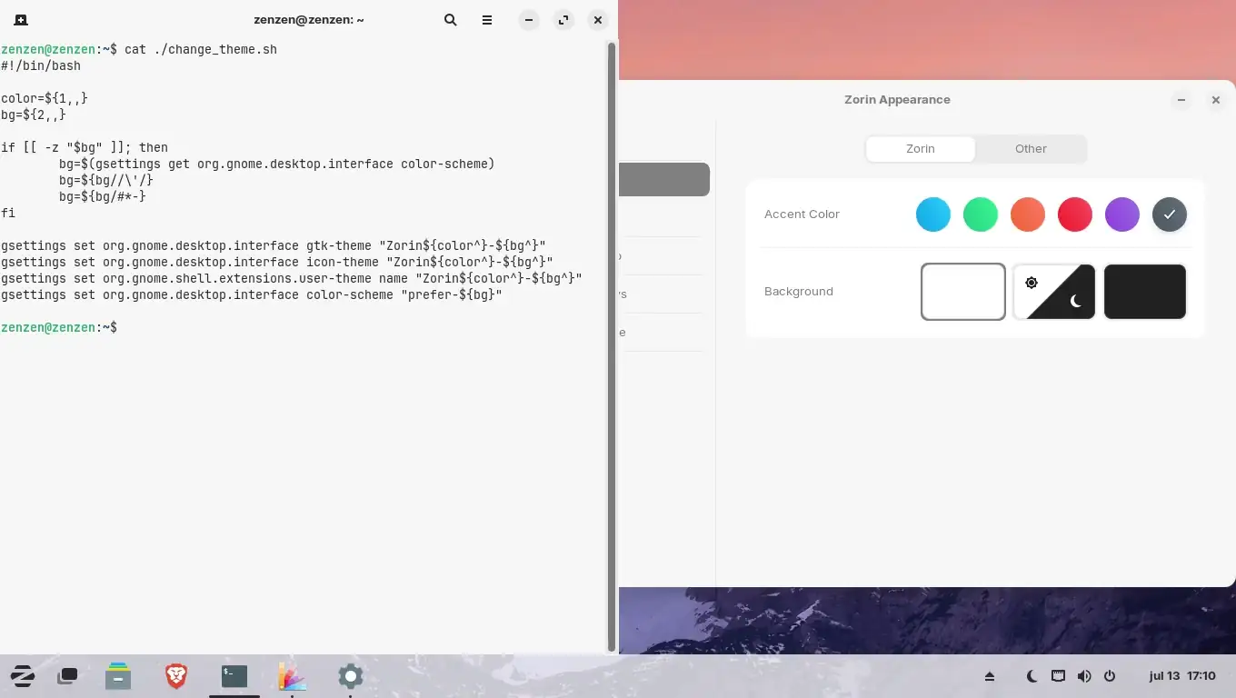Click the line setting color-scheme prefer
Screen dimensions: 1236x698
pyautogui.click(x=252, y=294)
